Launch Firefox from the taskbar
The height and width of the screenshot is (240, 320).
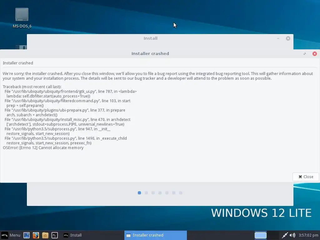point(36,235)
